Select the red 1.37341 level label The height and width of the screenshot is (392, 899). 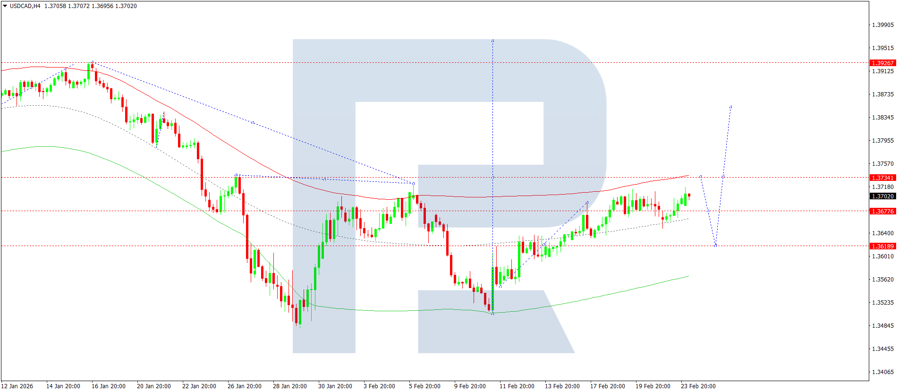click(x=882, y=178)
